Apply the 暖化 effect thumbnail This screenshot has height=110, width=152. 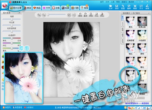142,62
